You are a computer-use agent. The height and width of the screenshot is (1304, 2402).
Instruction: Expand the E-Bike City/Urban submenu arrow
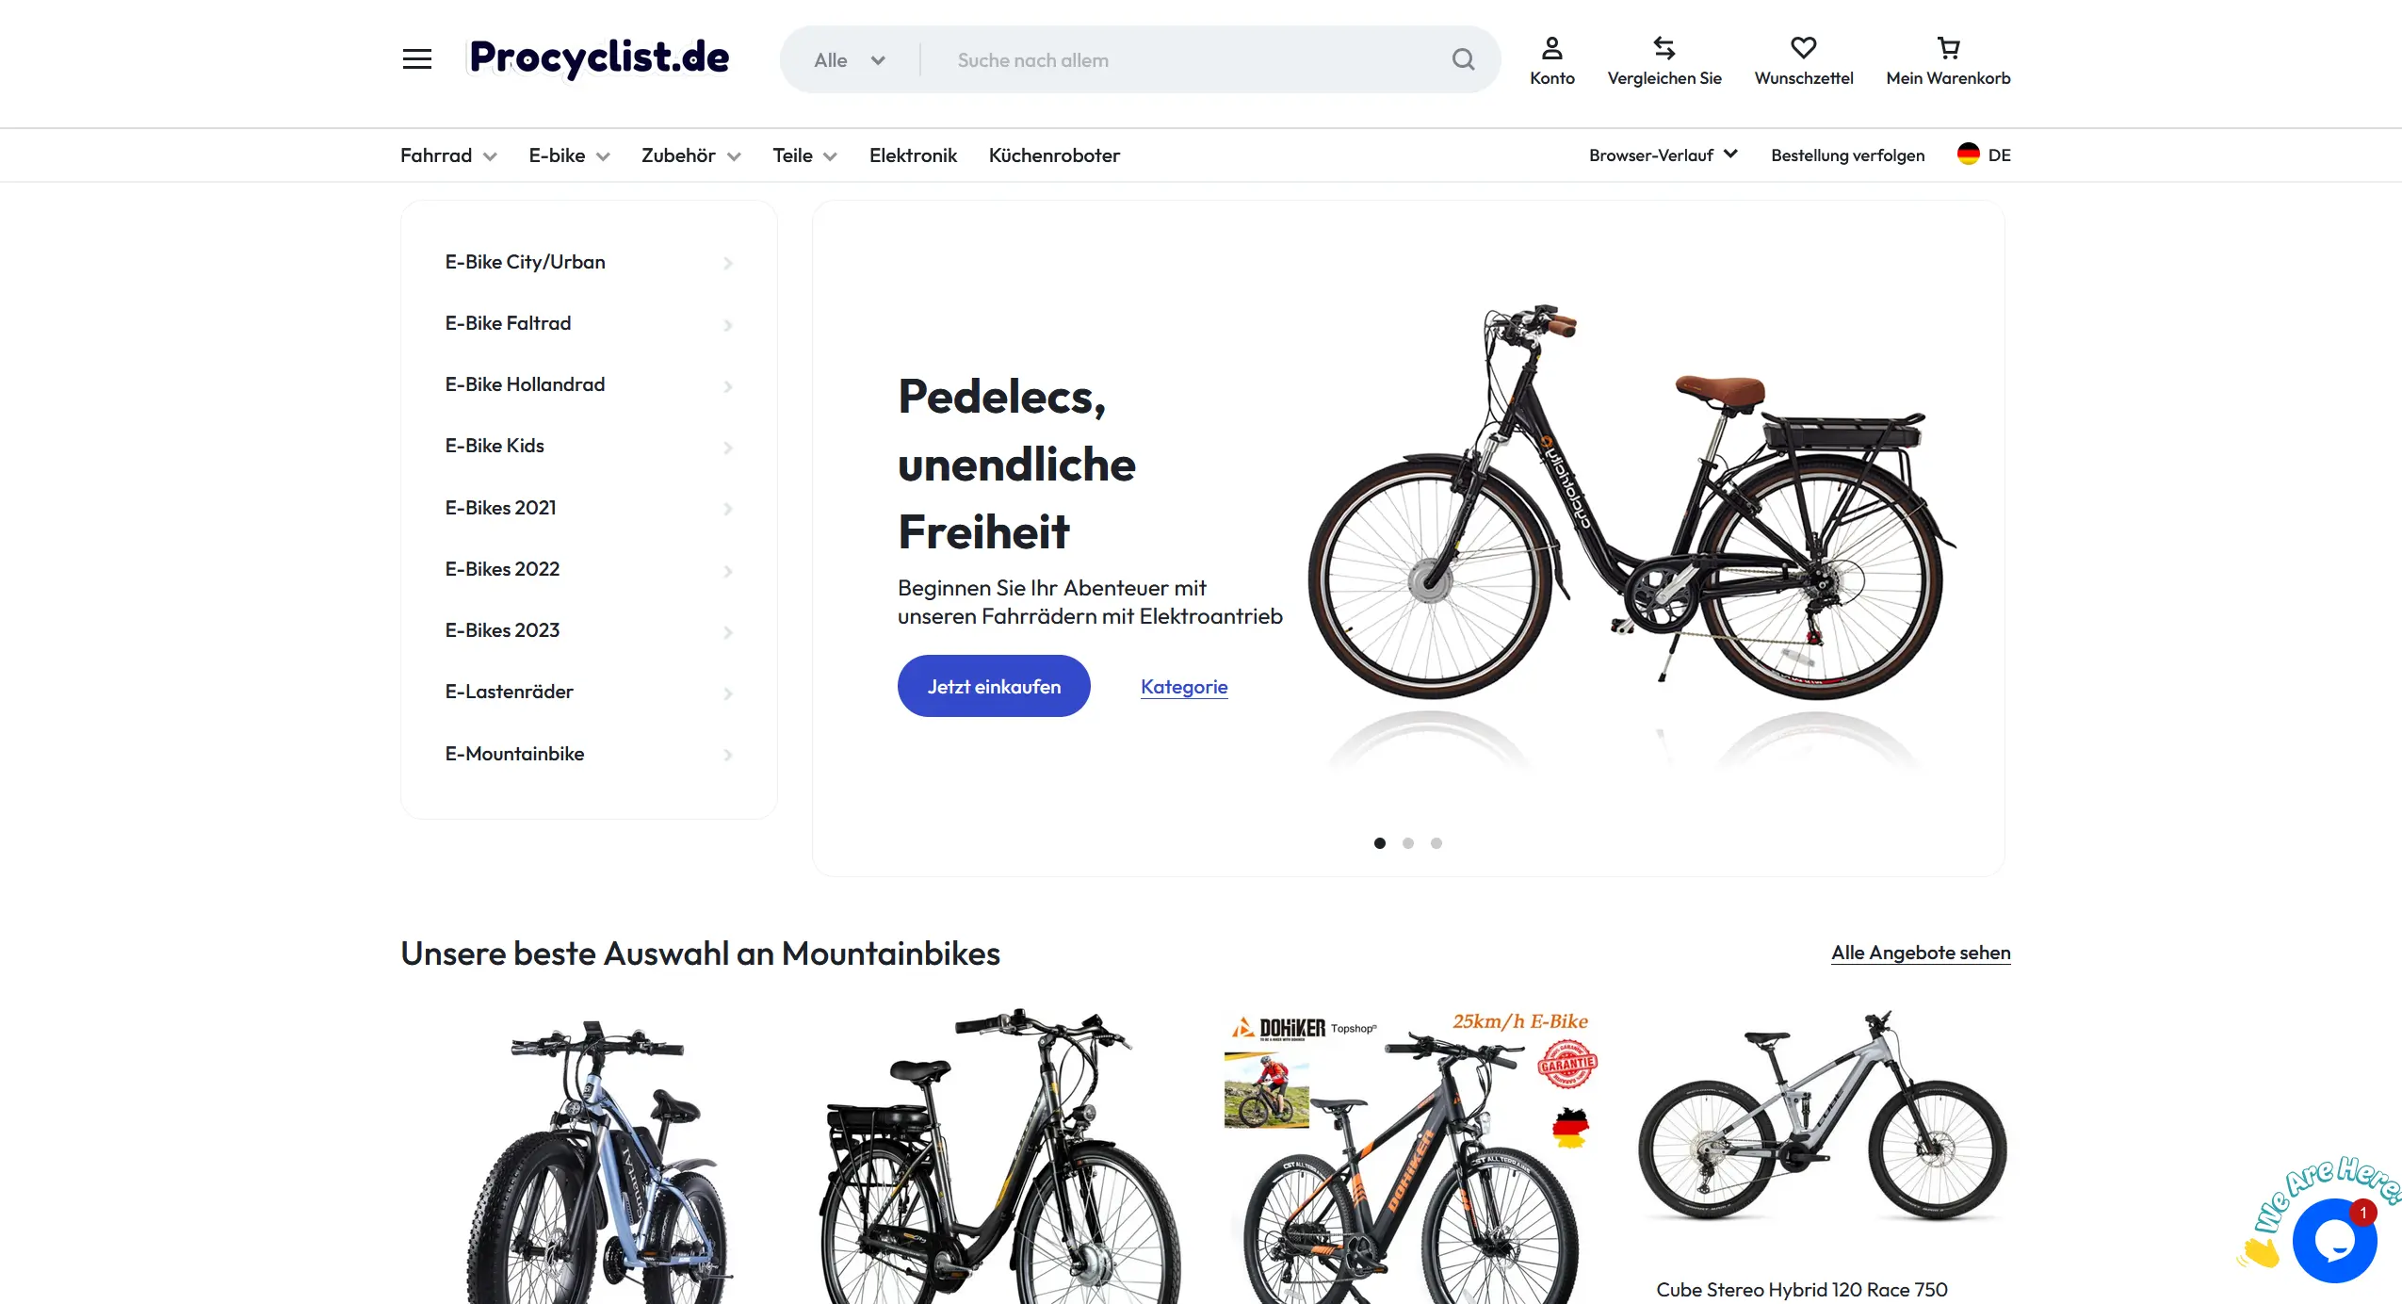(727, 263)
